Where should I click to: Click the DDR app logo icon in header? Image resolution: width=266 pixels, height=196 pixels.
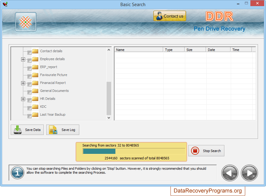click(26, 22)
